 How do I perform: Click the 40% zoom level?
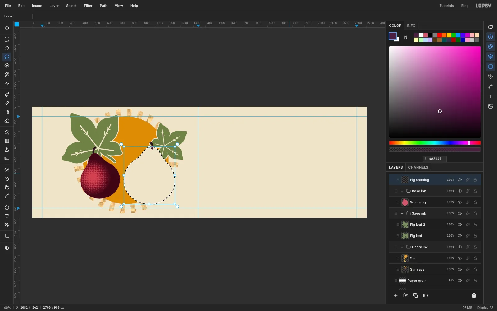pos(7,308)
